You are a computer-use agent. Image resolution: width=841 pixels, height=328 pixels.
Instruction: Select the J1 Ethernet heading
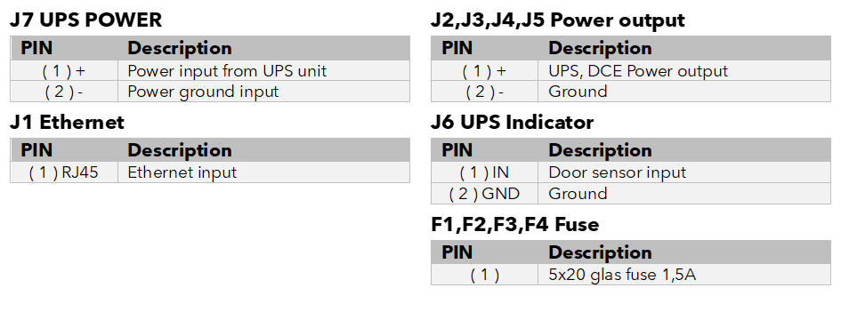[67, 123]
